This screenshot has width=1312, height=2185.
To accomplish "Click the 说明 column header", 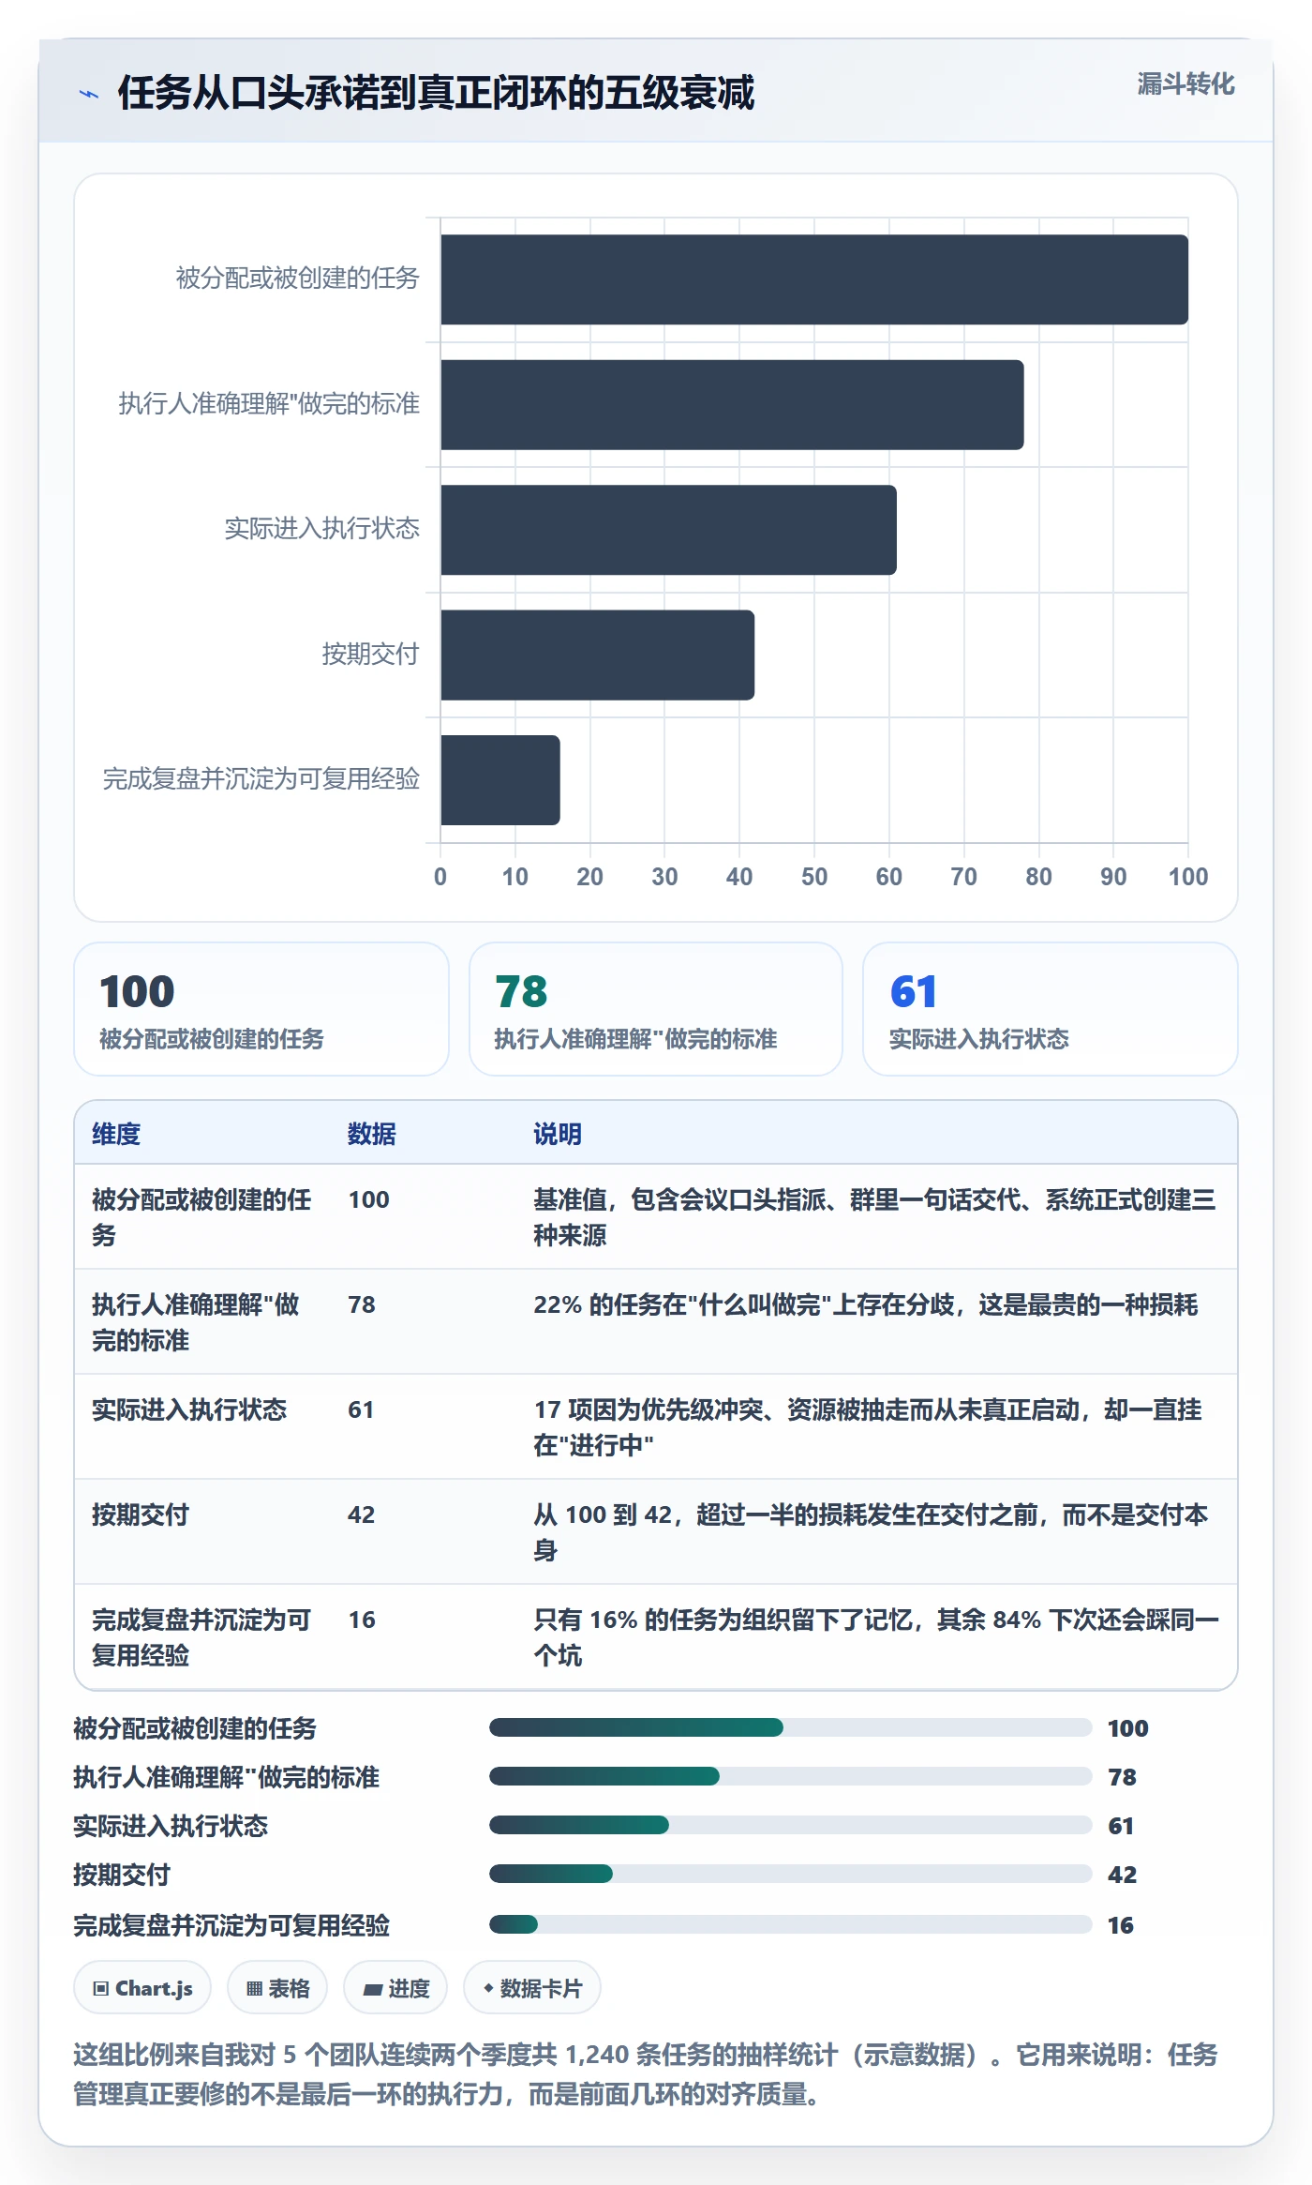I will click(558, 1134).
